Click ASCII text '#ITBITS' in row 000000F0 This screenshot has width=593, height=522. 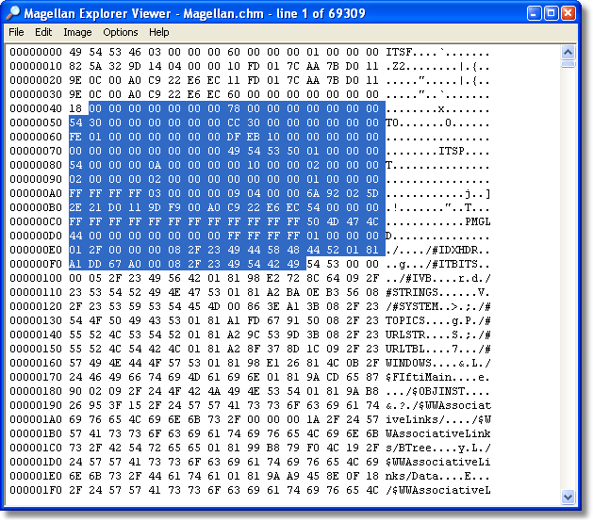(454, 264)
